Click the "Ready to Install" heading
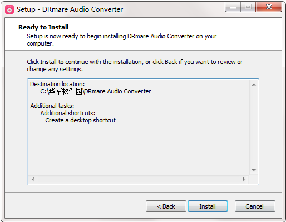 click(43, 27)
